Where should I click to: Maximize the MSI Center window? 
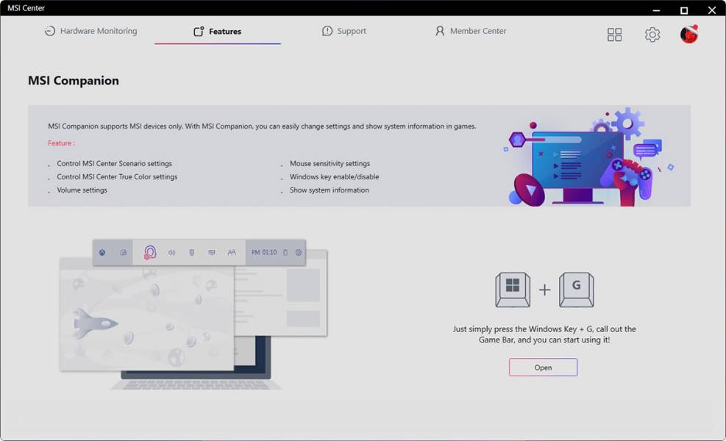tap(683, 10)
